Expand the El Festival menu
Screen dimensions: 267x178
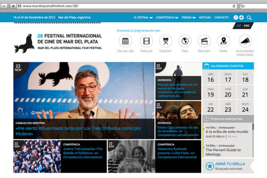pyautogui.click(x=143, y=17)
